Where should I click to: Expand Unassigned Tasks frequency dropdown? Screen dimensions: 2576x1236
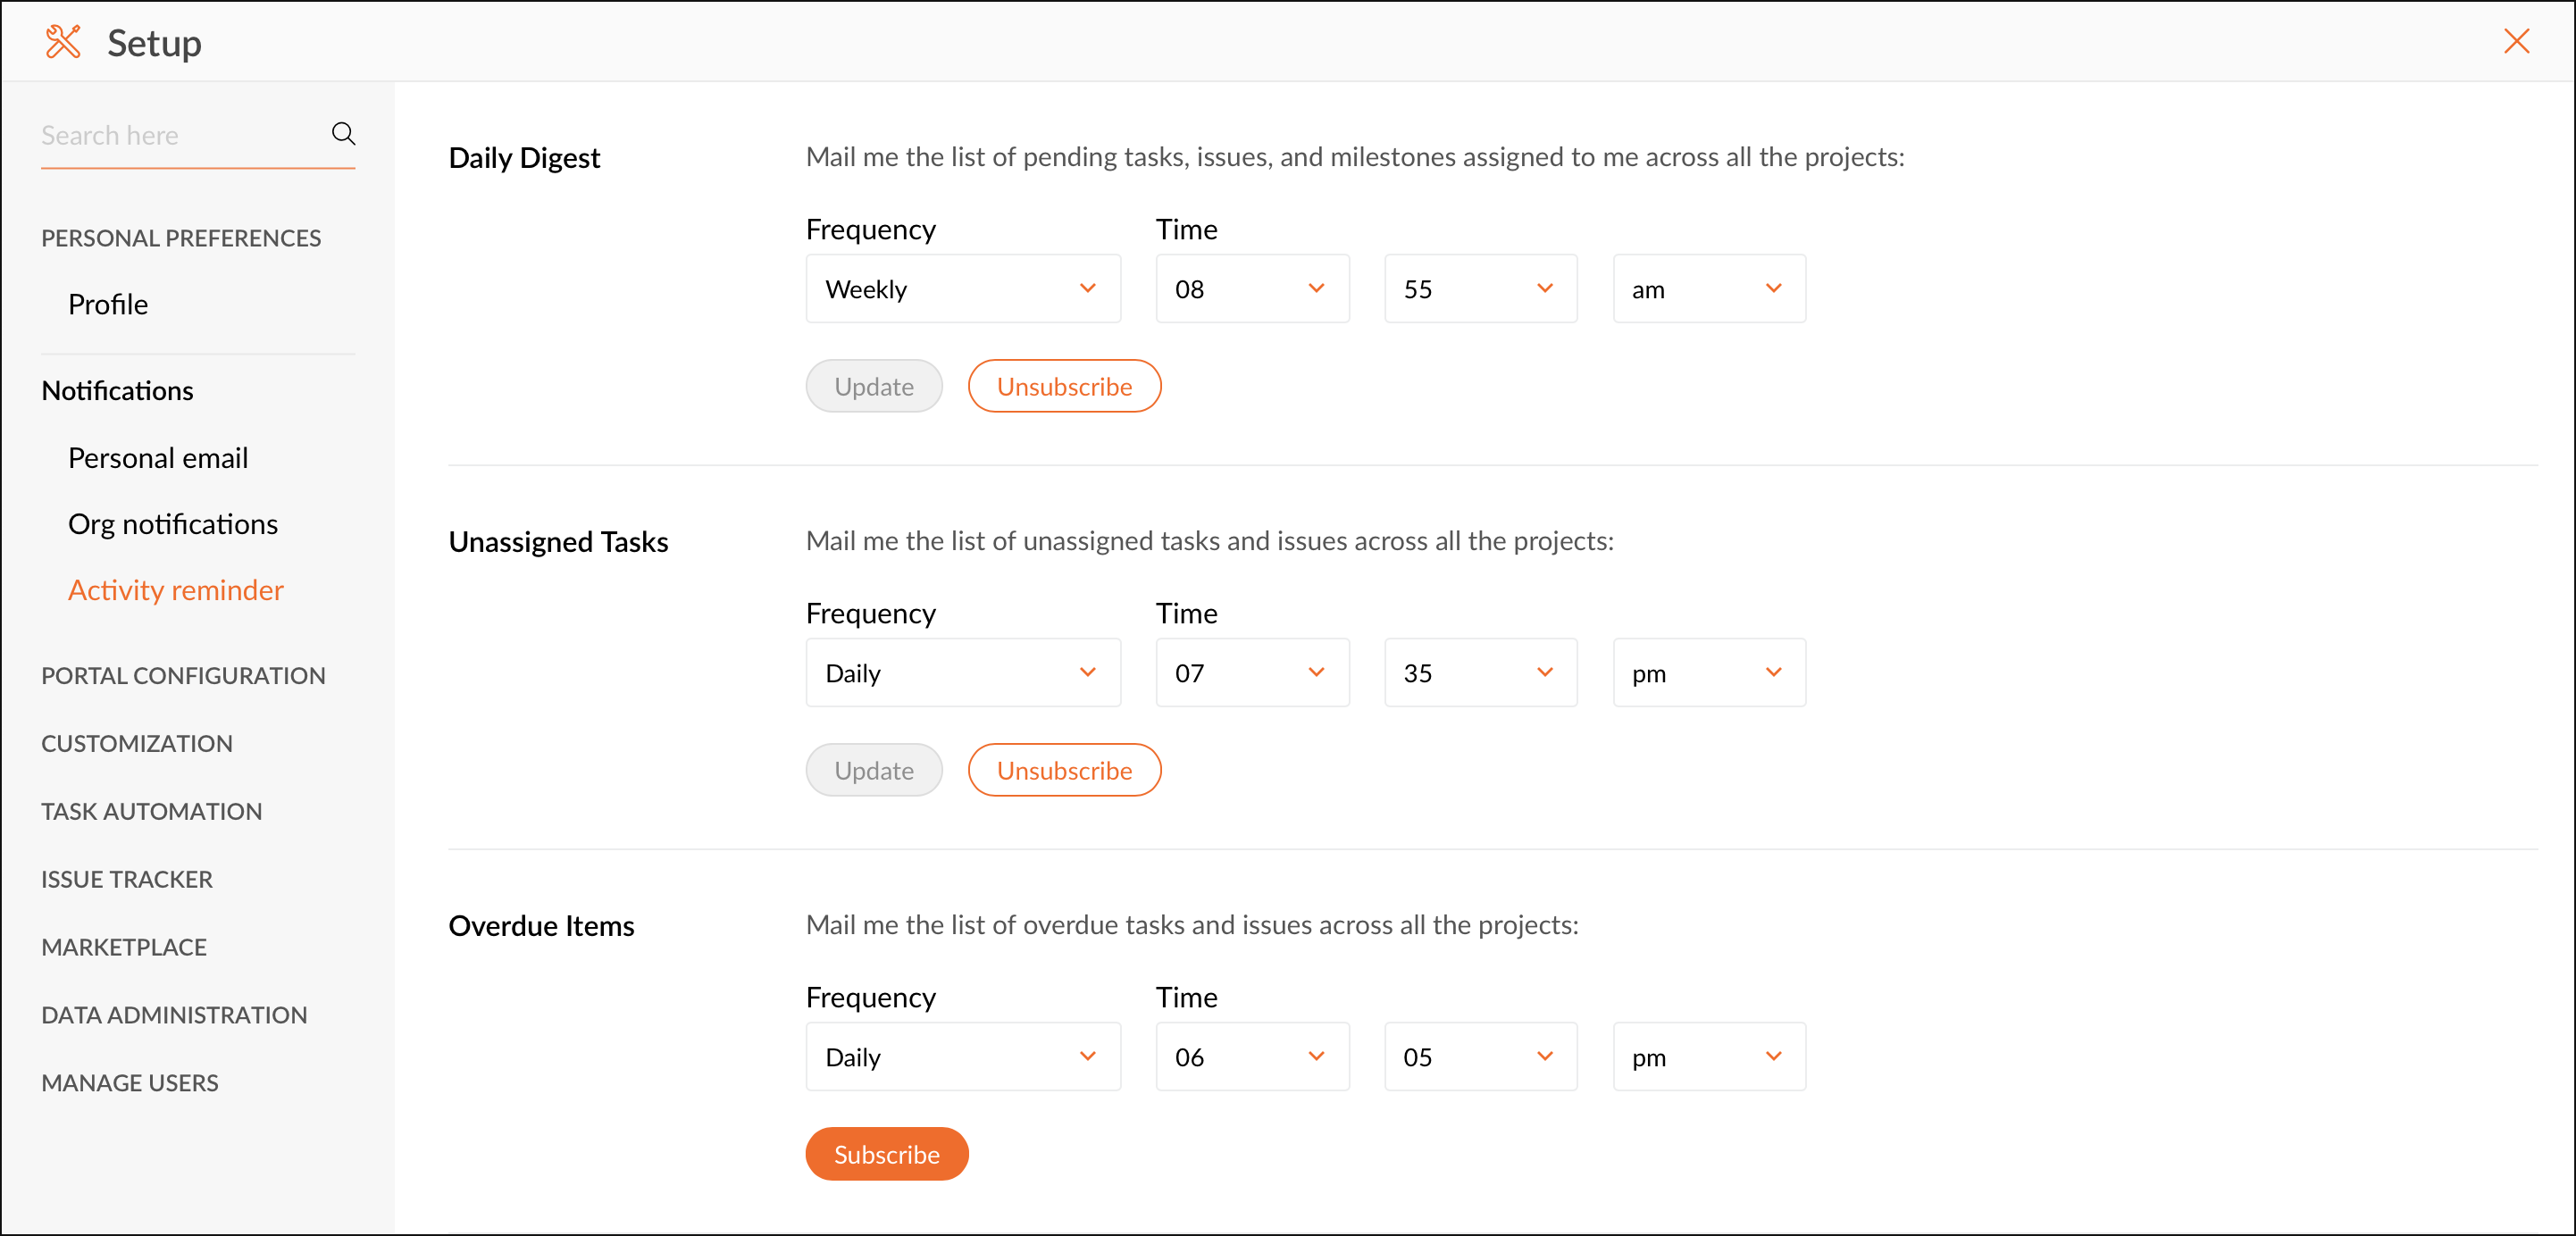point(962,673)
